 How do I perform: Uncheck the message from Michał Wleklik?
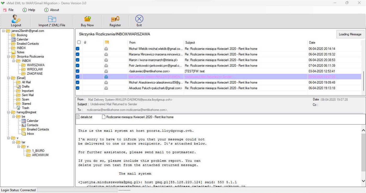[77, 49]
